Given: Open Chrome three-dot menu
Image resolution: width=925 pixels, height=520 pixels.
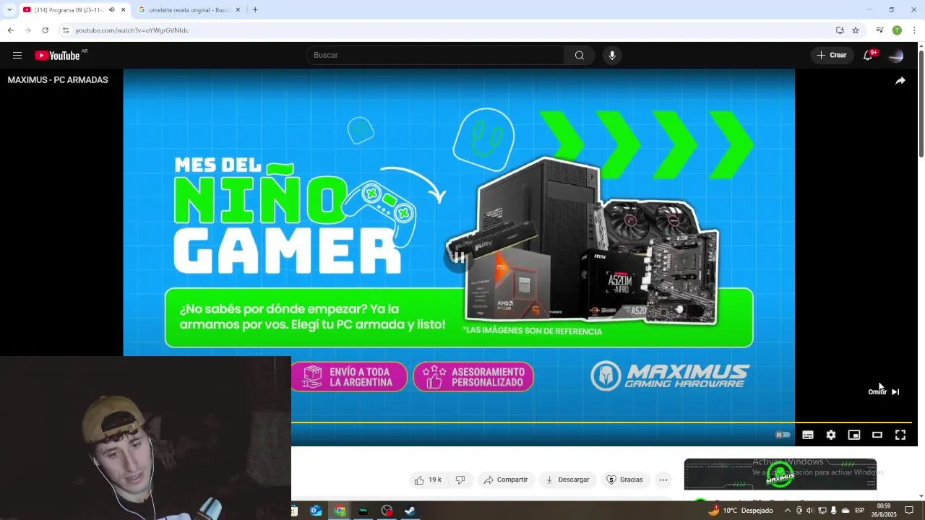Looking at the screenshot, I should pos(914,30).
